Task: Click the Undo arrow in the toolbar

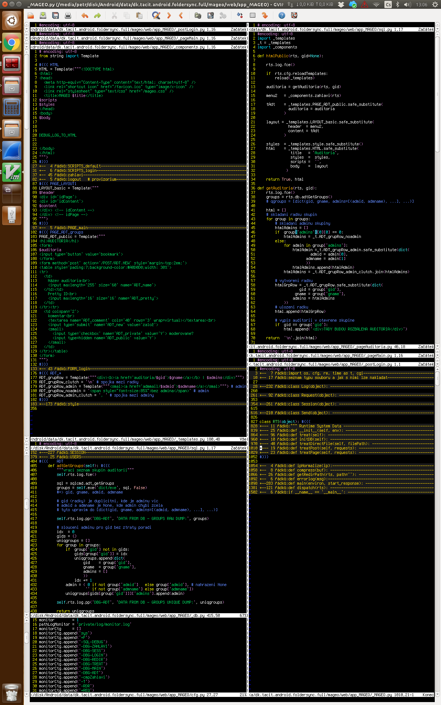Action: [x=85, y=15]
